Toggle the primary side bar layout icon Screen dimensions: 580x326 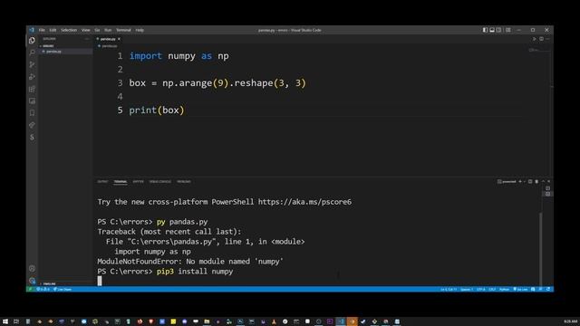485,30
